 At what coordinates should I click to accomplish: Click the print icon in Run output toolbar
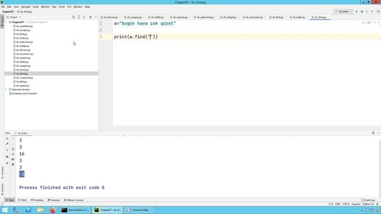click(13, 159)
